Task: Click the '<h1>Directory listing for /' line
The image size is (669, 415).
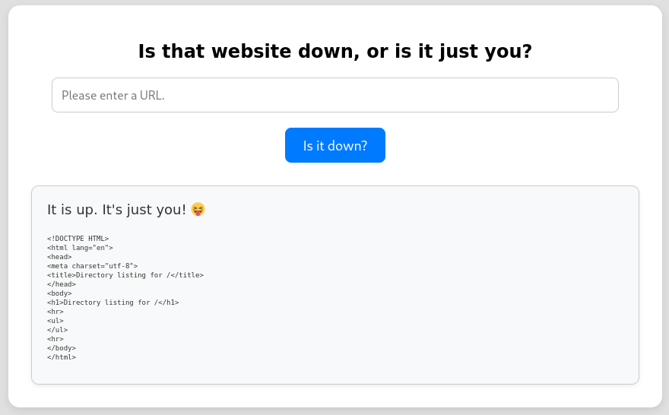Action: (x=113, y=303)
